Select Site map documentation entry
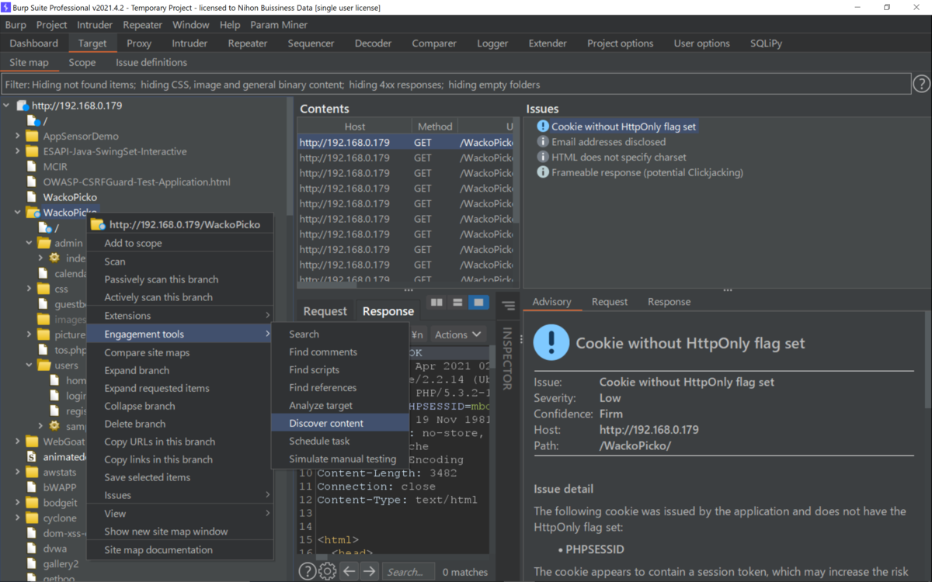This screenshot has height=582, width=932. (x=179, y=549)
